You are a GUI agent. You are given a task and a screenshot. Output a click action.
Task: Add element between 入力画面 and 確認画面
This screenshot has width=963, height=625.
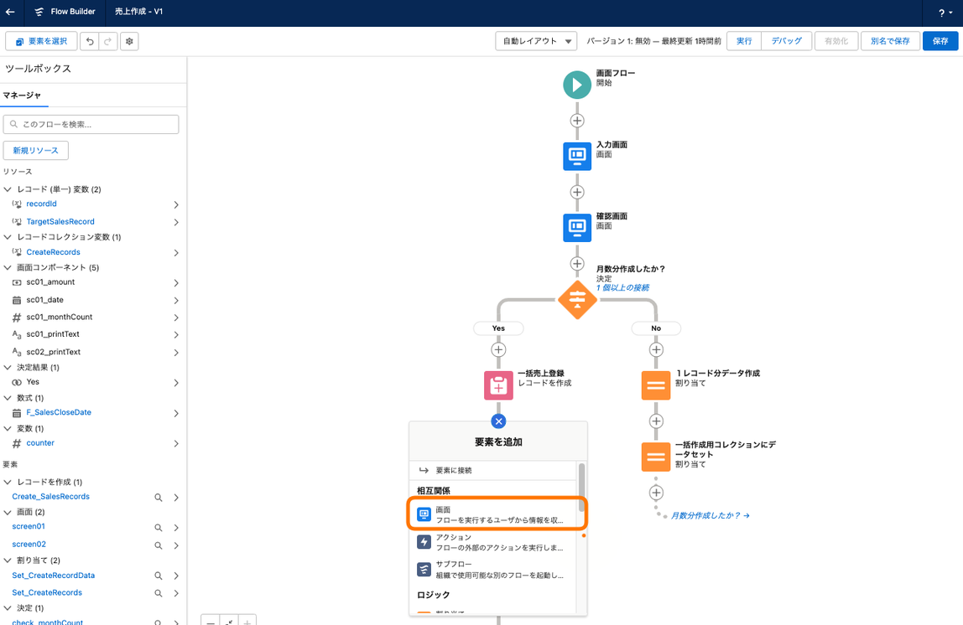[577, 192]
